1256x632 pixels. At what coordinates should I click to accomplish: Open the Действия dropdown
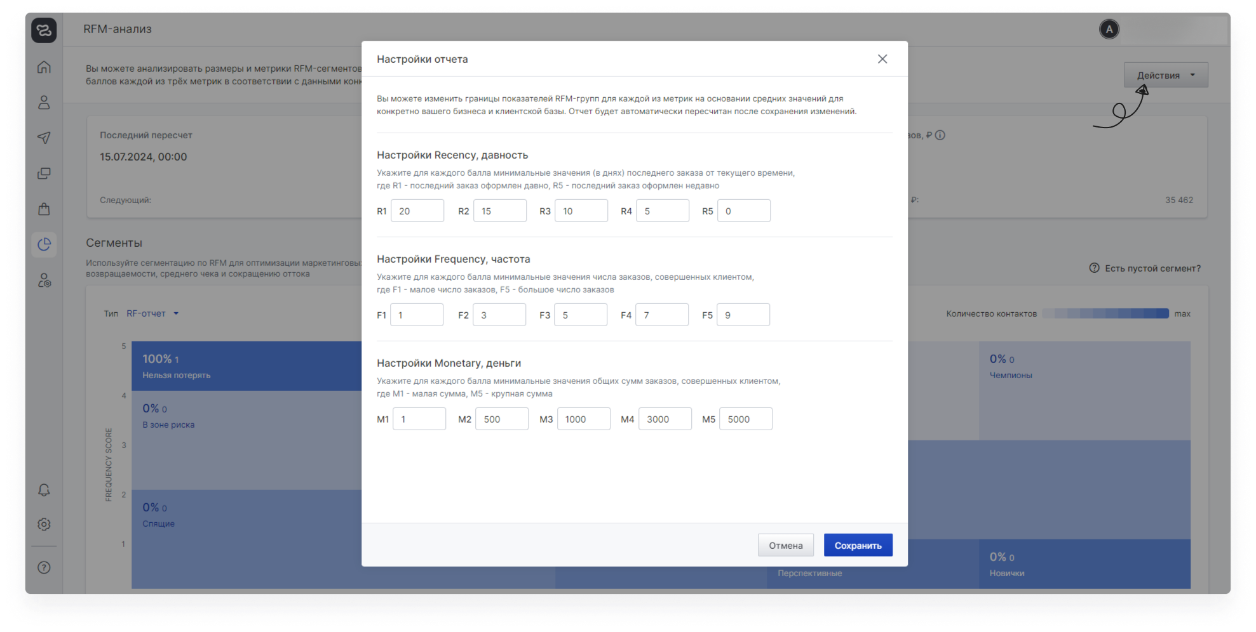tap(1166, 75)
